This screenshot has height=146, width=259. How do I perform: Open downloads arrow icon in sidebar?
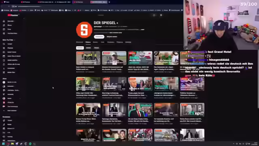click(x=4, y=69)
